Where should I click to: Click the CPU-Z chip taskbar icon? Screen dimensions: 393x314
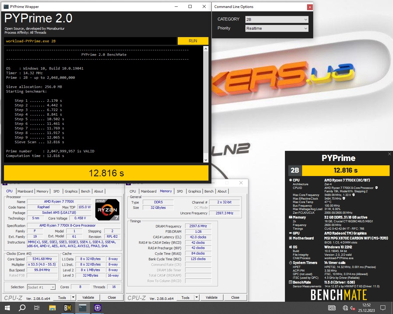(98, 308)
